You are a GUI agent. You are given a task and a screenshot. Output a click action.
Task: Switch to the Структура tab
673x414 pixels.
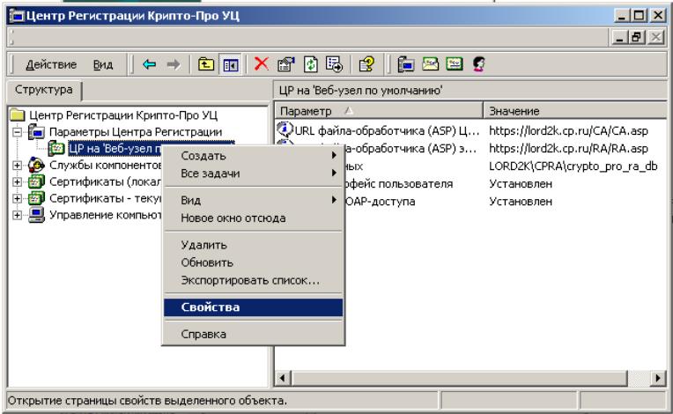(x=44, y=90)
